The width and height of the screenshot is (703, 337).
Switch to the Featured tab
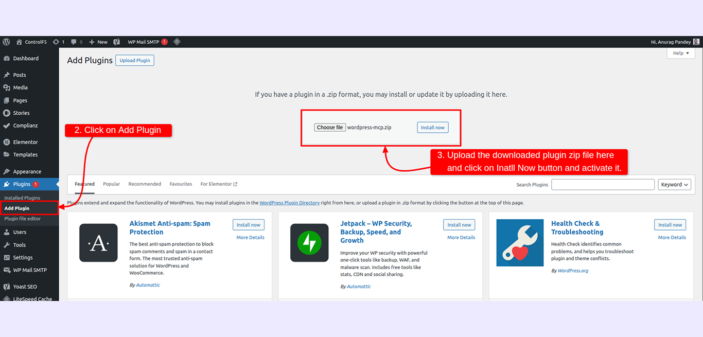[x=84, y=184]
